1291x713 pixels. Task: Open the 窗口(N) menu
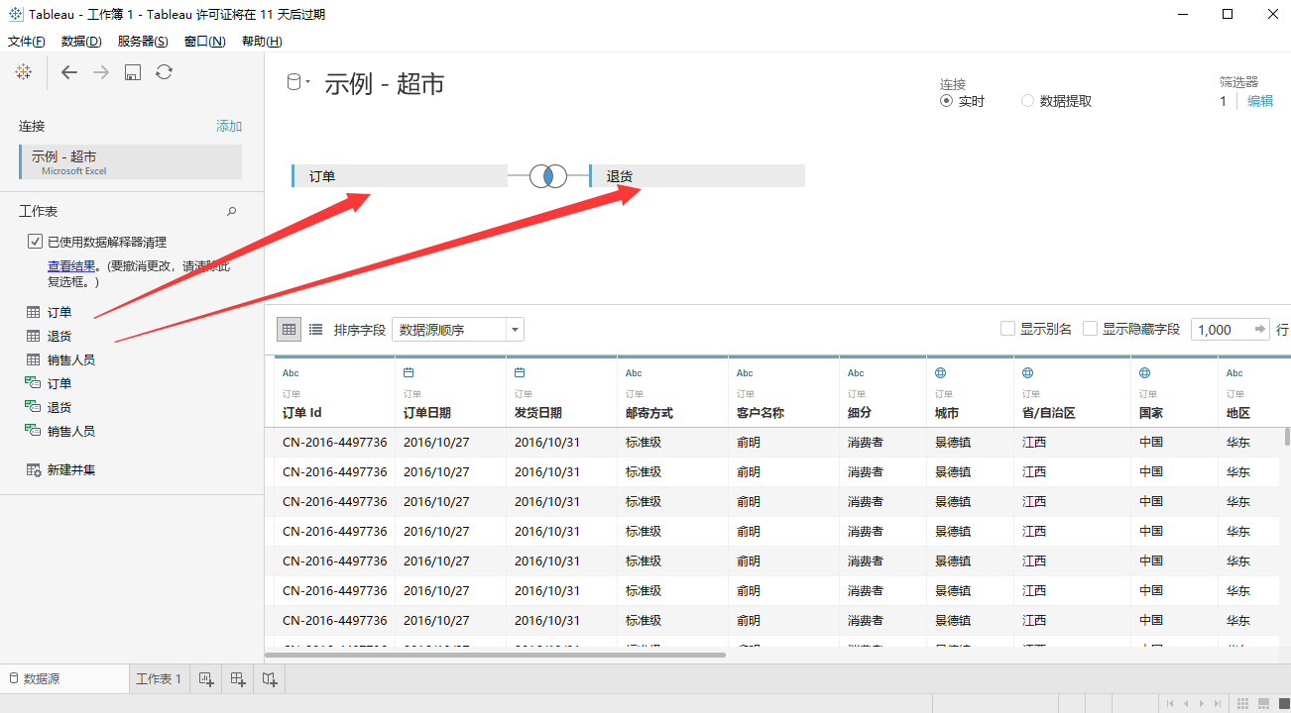tap(204, 42)
